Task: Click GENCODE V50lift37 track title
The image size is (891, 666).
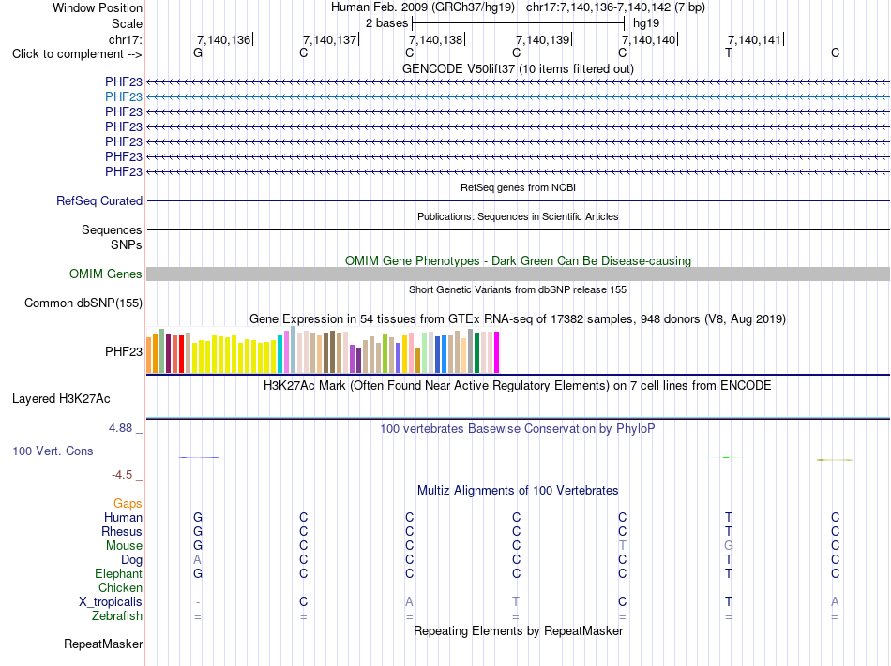Action: pos(518,68)
